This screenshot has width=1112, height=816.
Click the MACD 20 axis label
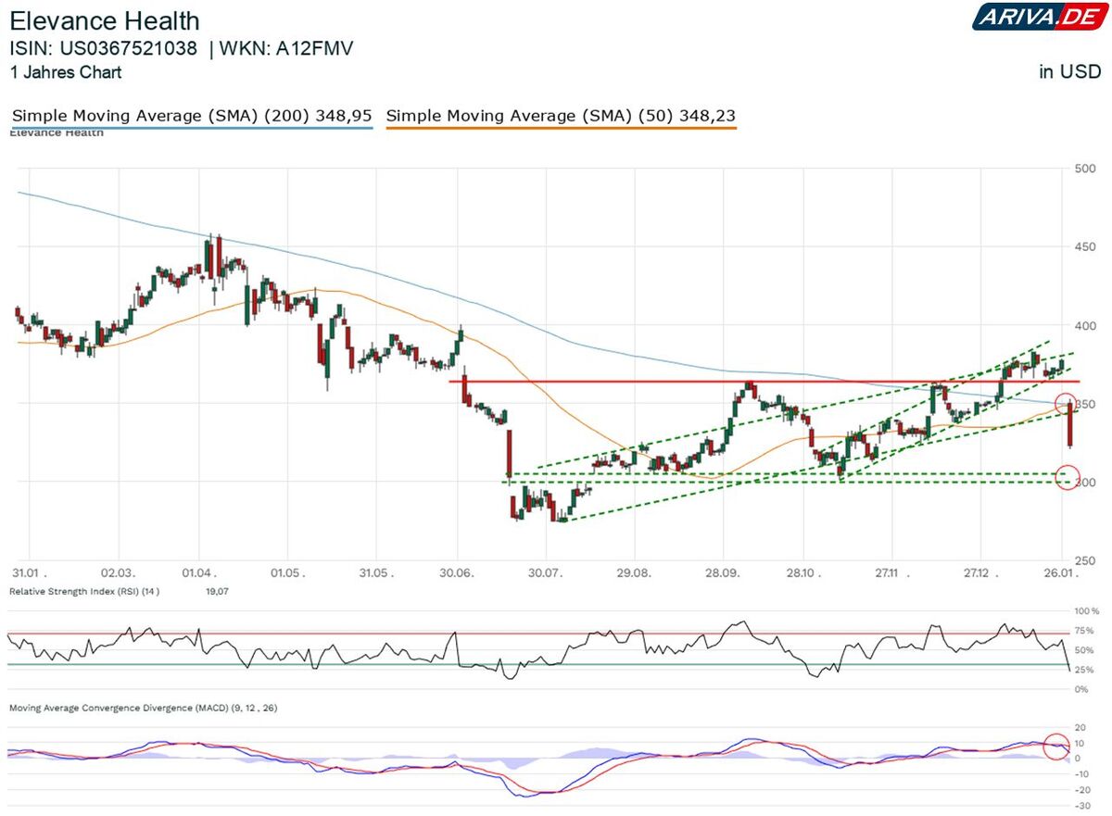(x=1080, y=728)
